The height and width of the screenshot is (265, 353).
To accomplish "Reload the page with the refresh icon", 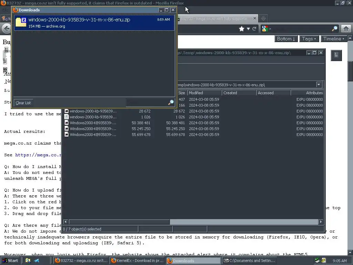I will tap(254, 29).
